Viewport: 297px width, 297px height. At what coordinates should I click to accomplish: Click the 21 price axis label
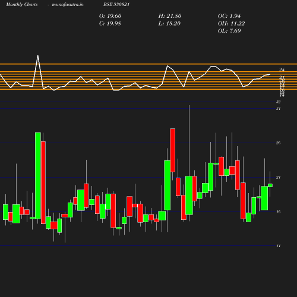(x=279, y=178)
